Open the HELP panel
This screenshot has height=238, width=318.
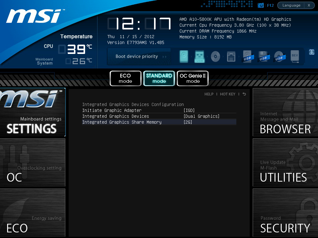pyautogui.click(x=209, y=94)
